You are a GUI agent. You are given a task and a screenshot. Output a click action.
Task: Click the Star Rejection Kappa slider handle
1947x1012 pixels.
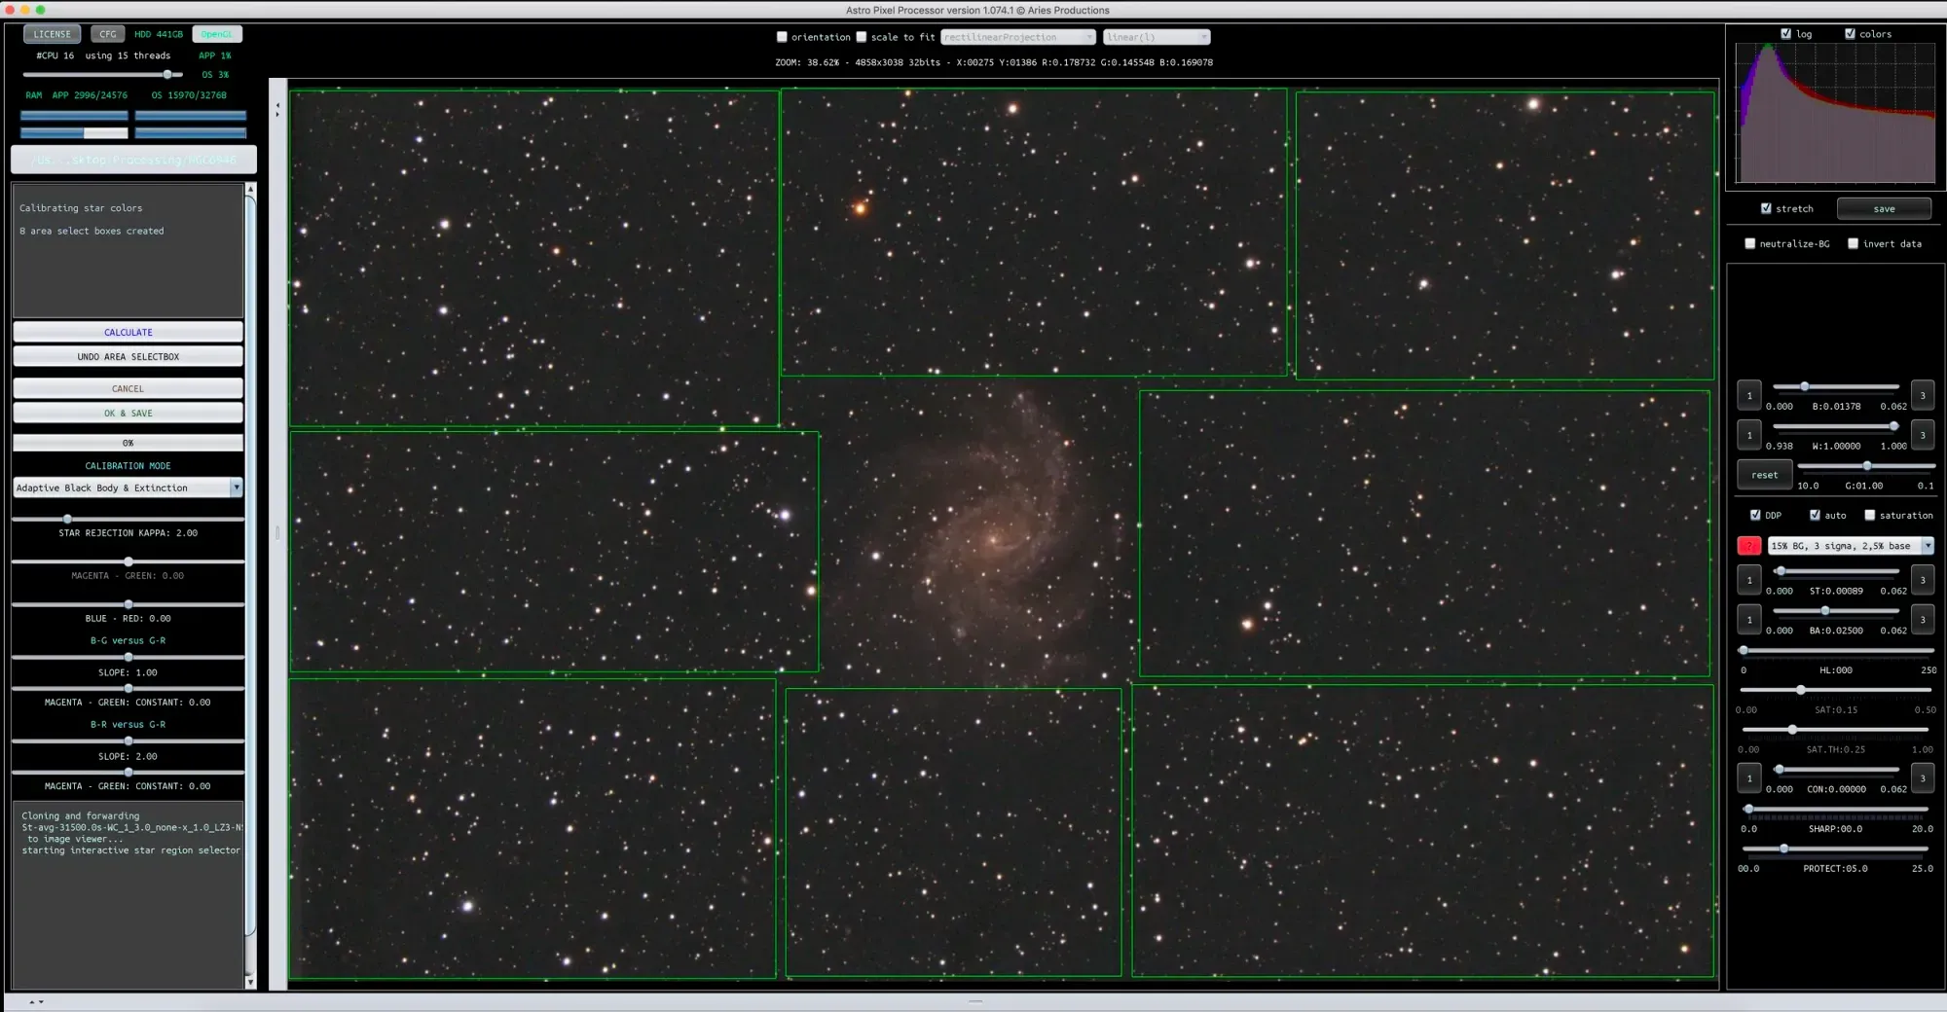pyautogui.click(x=67, y=520)
